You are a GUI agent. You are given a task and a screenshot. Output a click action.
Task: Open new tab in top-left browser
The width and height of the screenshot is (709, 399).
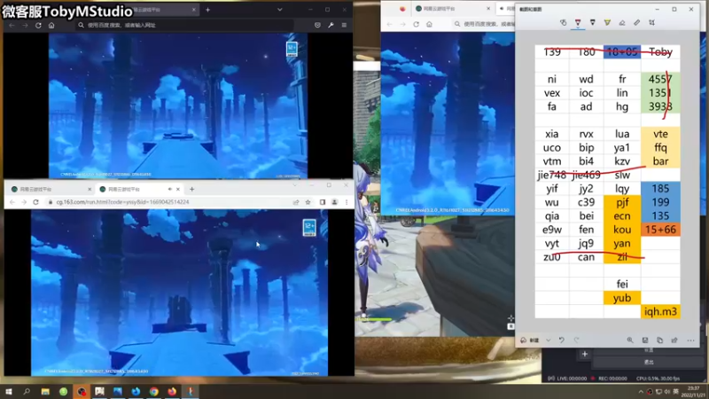(208, 10)
